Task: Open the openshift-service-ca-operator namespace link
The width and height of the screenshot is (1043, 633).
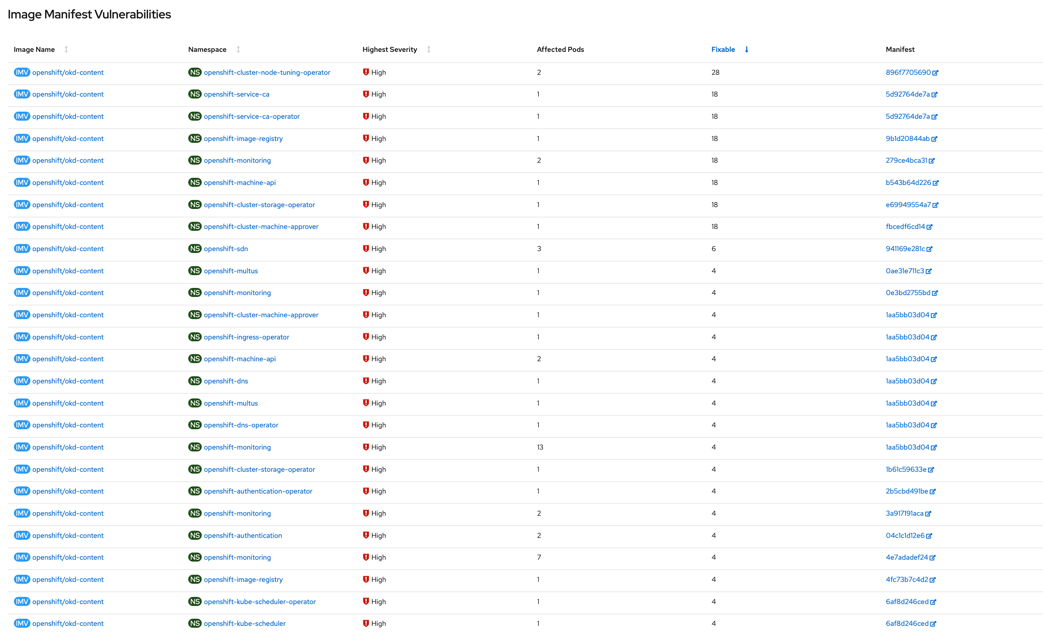Action: tap(251, 117)
